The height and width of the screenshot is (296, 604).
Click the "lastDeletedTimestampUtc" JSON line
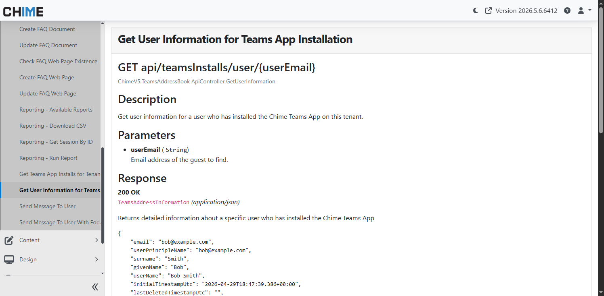pyautogui.click(x=177, y=293)
